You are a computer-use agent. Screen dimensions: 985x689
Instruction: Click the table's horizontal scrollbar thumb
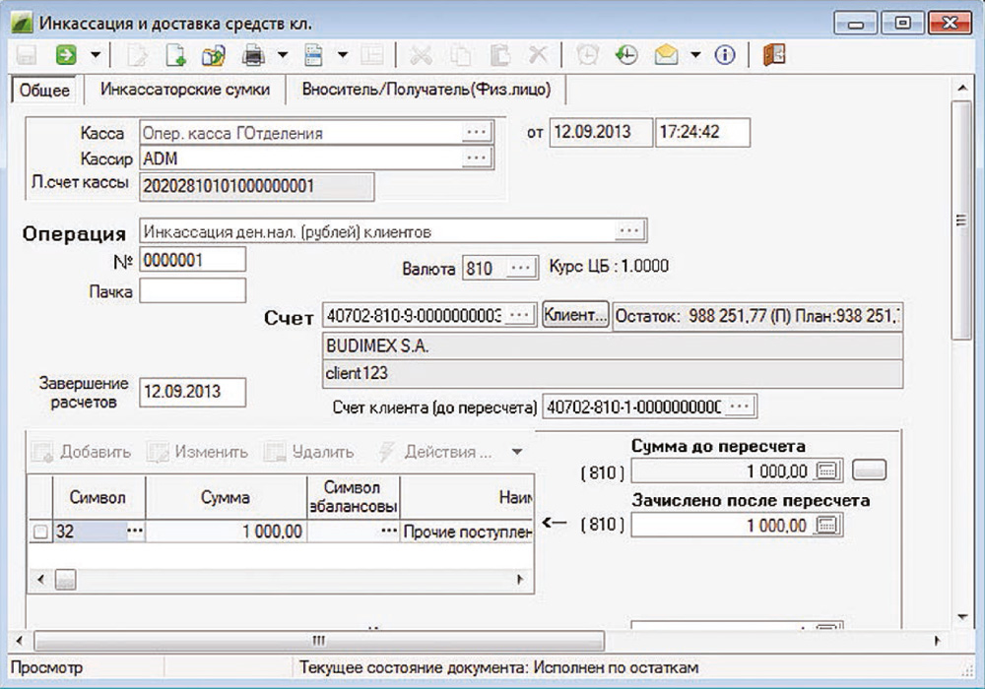[66, 580]
